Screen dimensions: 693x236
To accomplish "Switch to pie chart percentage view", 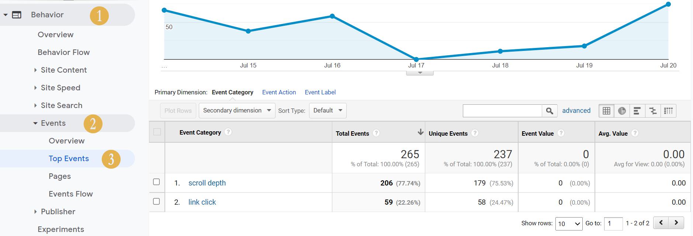I will [x=622, y=111].
